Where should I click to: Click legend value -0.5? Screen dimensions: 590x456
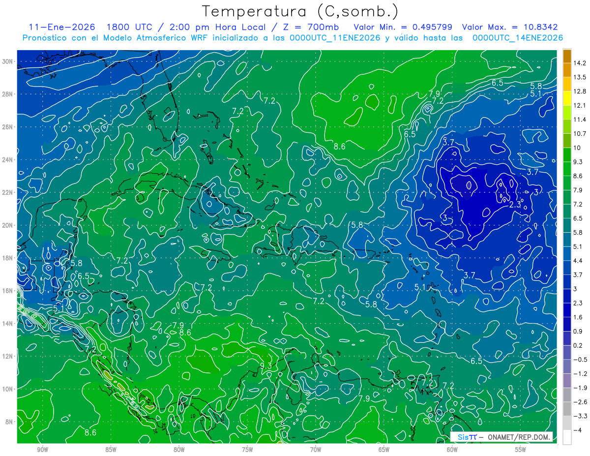[581, 360]
